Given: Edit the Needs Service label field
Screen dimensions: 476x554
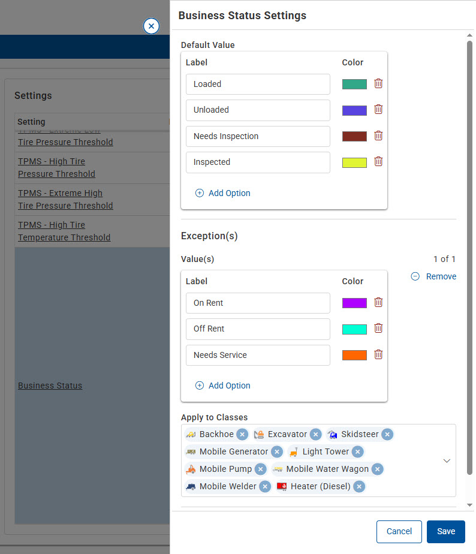Looking at the screenshot, I should pos(258,355).
